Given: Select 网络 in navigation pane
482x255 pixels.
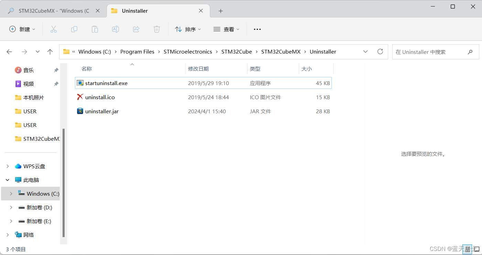Looking at the screenshot, I should [24, 235].
